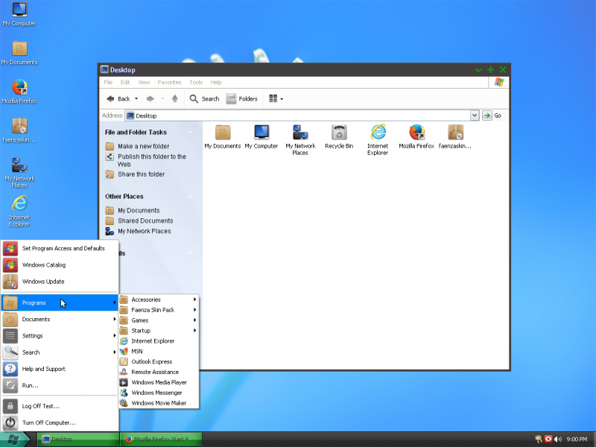The image size is (596, 447).
Task: Select My Computer in the Desktop window
Action: click(x=261, y=137)
